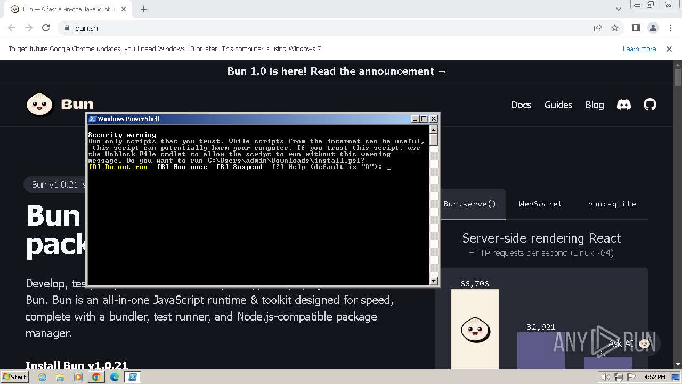
Task: Follow the Learn more link in update bar
Action: [x=639, y=49]
